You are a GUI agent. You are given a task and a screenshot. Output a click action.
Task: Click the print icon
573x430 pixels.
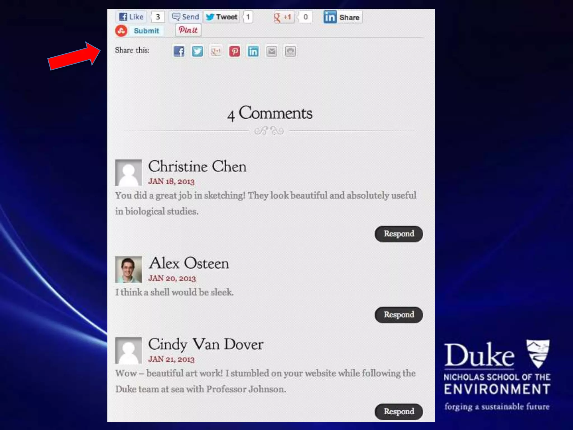[290, 51]
